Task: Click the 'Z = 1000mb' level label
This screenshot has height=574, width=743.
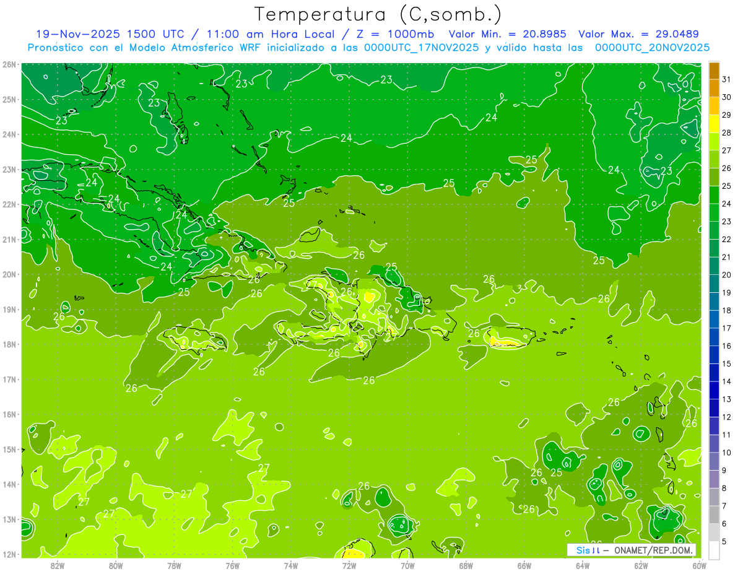Action: pyautogui.click(x=396, y=34)
